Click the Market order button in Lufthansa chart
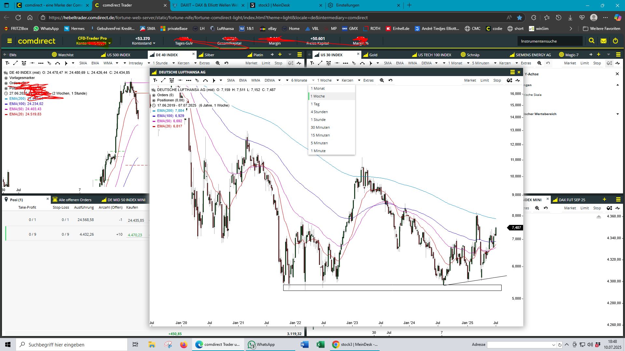Screen dimensions: 625x351 click(470, 80)
